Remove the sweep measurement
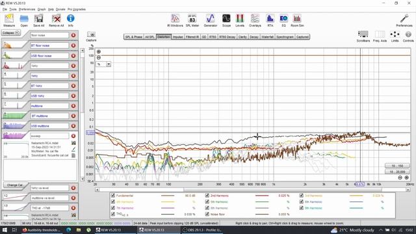Image resolution: width=416 pixels, height=234 pixels. click(x=73, y=136)
